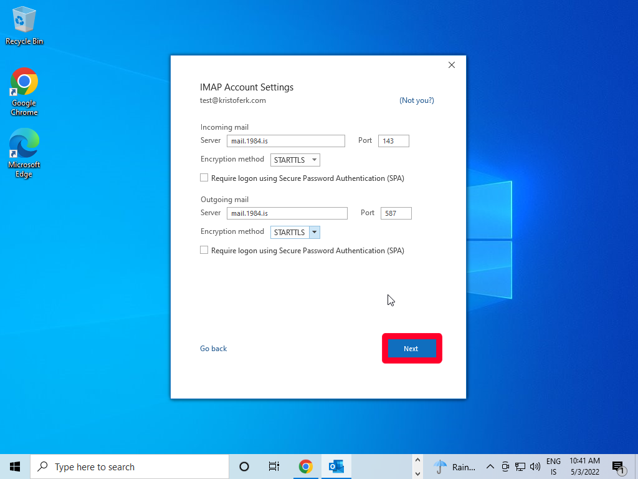Open the notification center icon

click(x=618, y=467)
